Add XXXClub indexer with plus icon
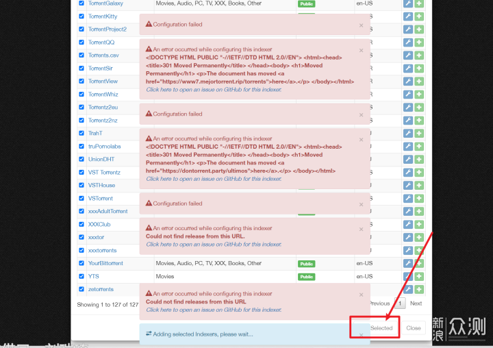 coord(419,224)
